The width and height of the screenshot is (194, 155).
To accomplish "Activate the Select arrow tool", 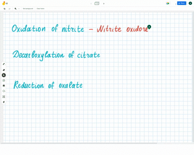I will pos(4,75).
